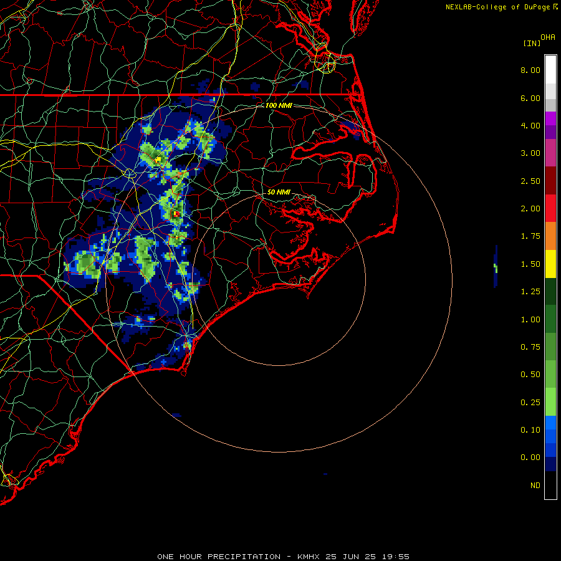Click the orange 1.75 inch legend swatch
Viewport: 561px width, 561px height.
550,236
